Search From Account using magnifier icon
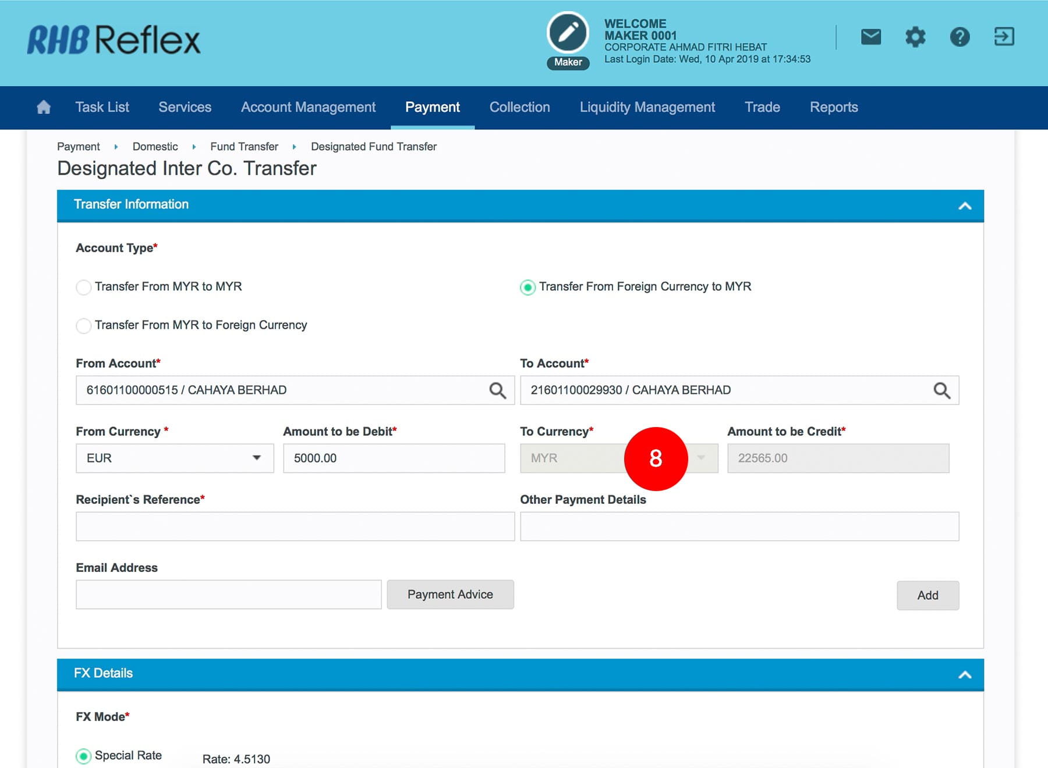The height and width of the screenshot is (768, 1048). point(497,390)
